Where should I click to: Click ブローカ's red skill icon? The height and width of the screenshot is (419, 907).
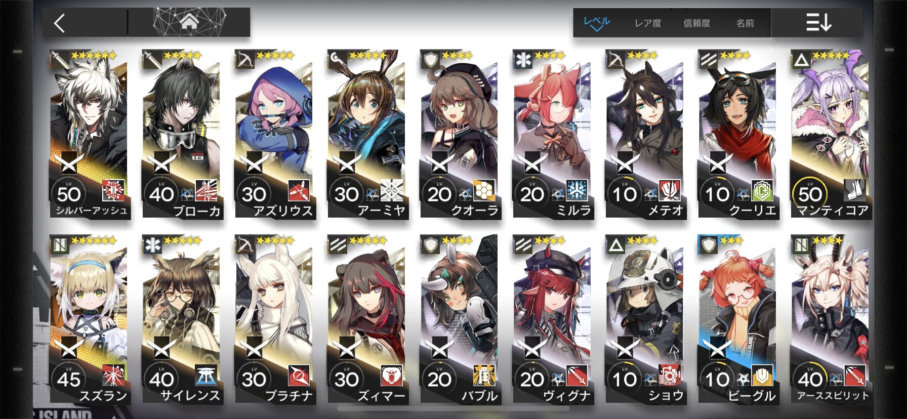pos(206,191)
